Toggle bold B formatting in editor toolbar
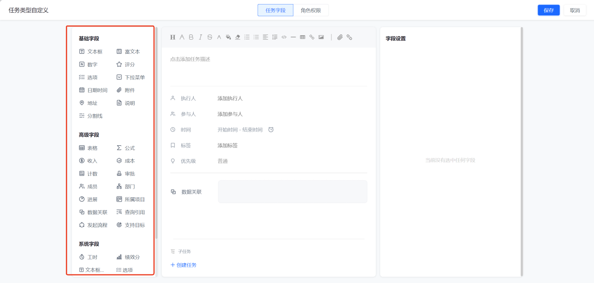The width and height of the screenshot is (594, 283). tap(191, 37)
